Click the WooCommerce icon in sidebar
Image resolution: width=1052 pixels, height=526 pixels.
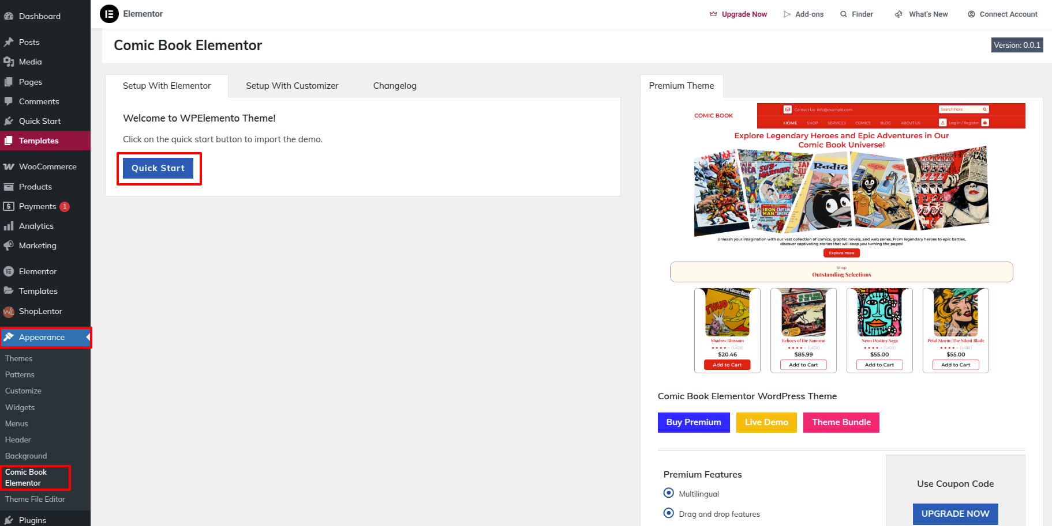pos(9,166)
